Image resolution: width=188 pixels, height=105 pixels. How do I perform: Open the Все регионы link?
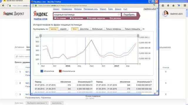pos(115,18)
